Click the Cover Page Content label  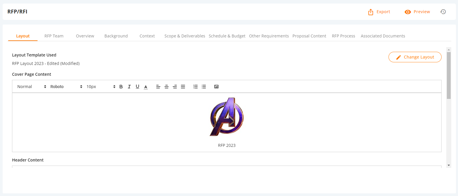pos(32,74)
